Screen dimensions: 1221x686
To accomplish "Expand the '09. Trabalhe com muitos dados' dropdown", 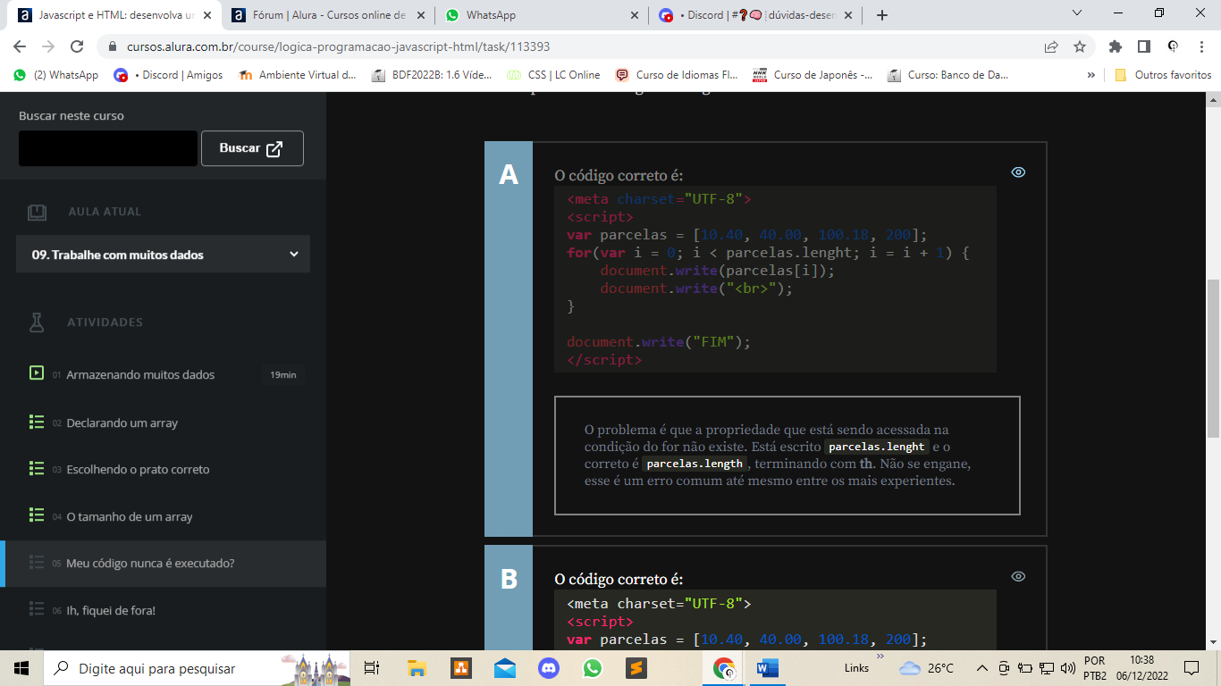I will (x=164, y=255).
